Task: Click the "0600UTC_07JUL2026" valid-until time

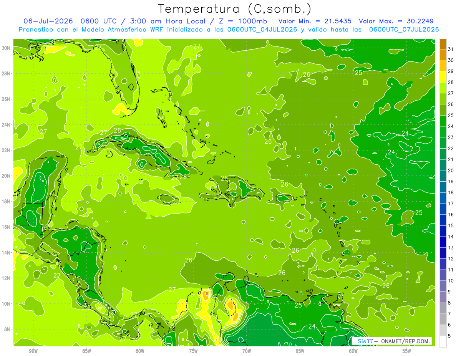Action: click(404, 30)
